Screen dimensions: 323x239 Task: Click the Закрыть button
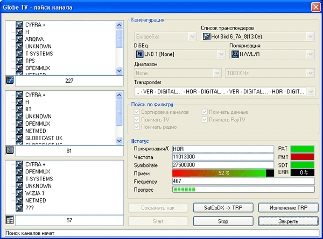289,221
